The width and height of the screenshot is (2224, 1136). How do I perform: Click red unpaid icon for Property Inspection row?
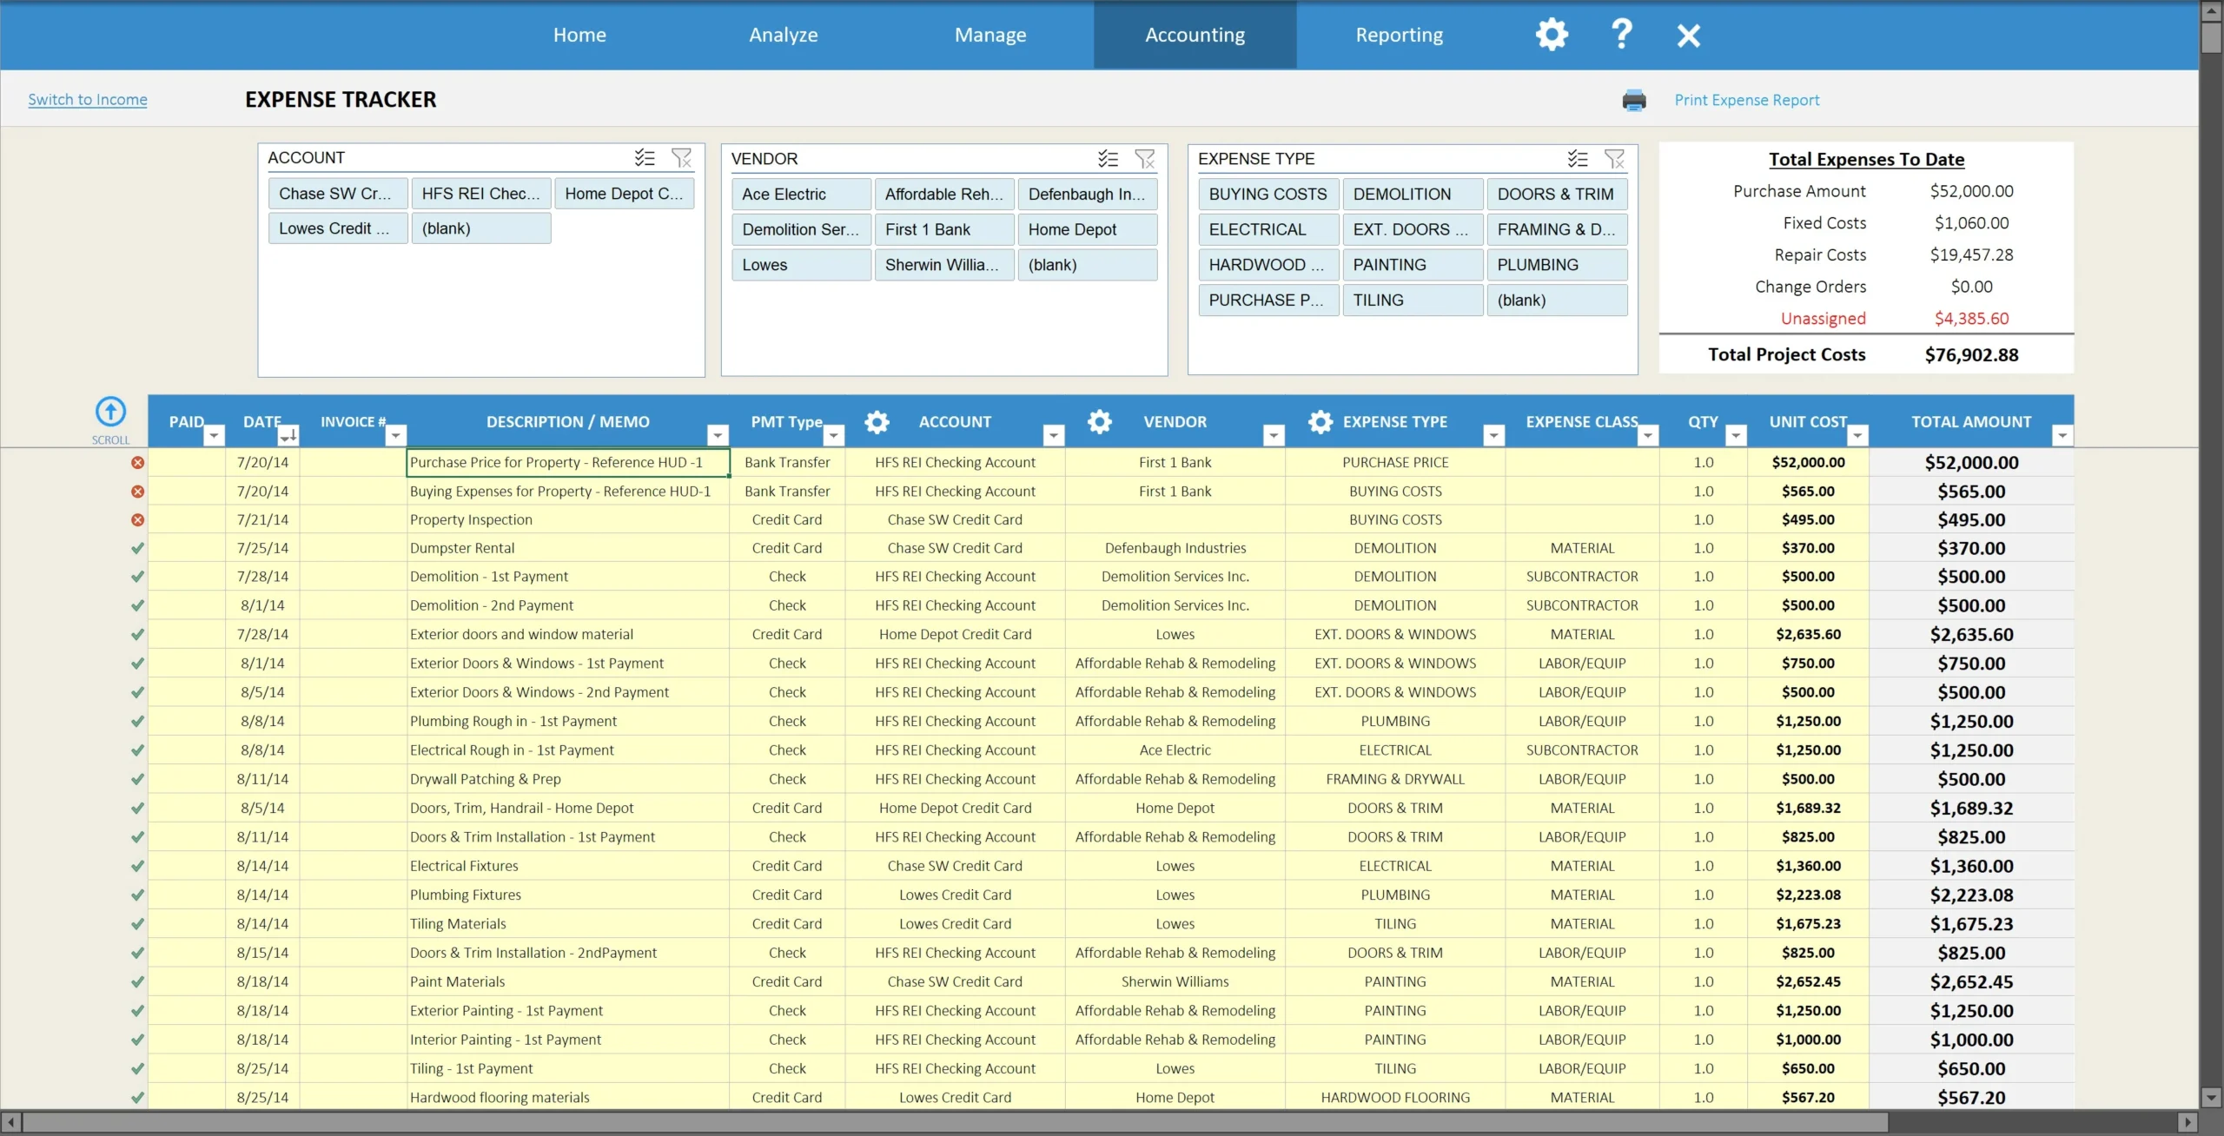pos(137,520)
